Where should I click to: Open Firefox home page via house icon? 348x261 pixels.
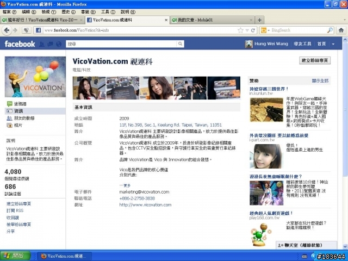tap(341, 30)
